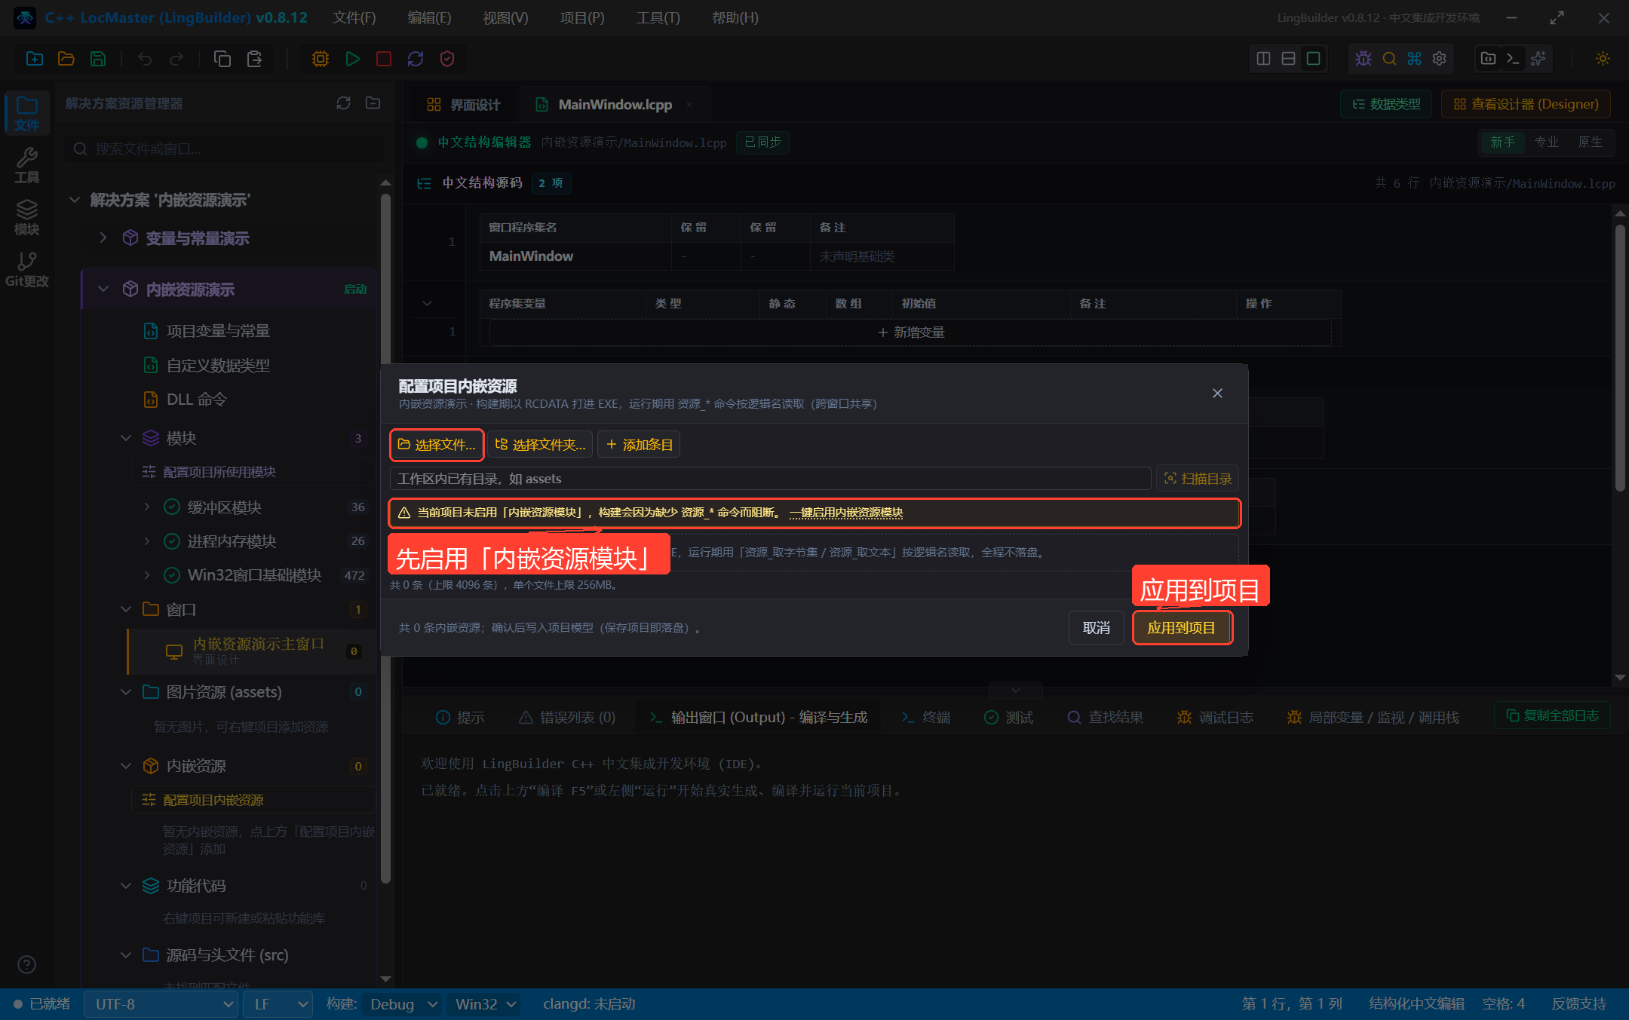
Task: Click the 一键启用内嵌资源模块 link
Action: tap(846, 513)
